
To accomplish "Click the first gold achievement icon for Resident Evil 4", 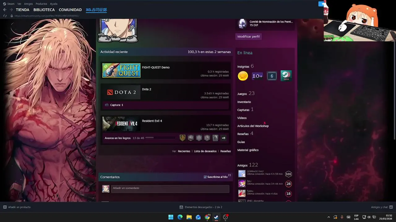I will click(x=183, y=138).
